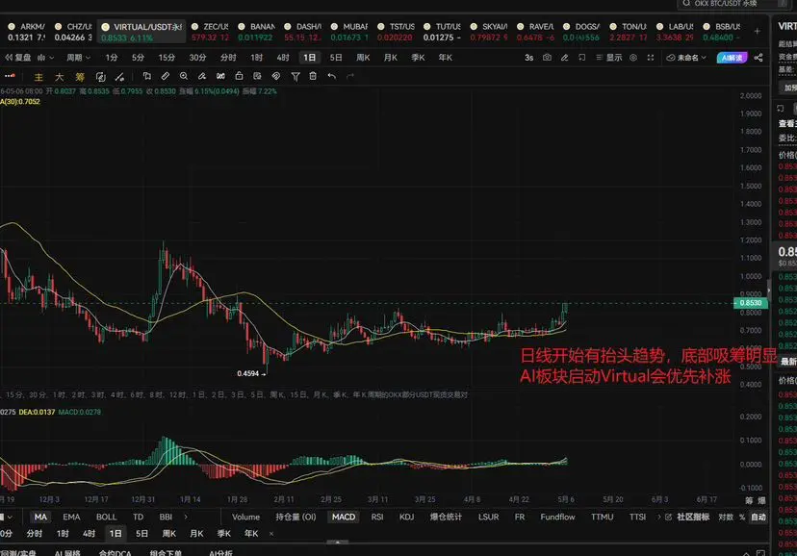This screenshot has width=797, height=556.
Task: Take a chart screenshot with camera icon
Action: 547,58
